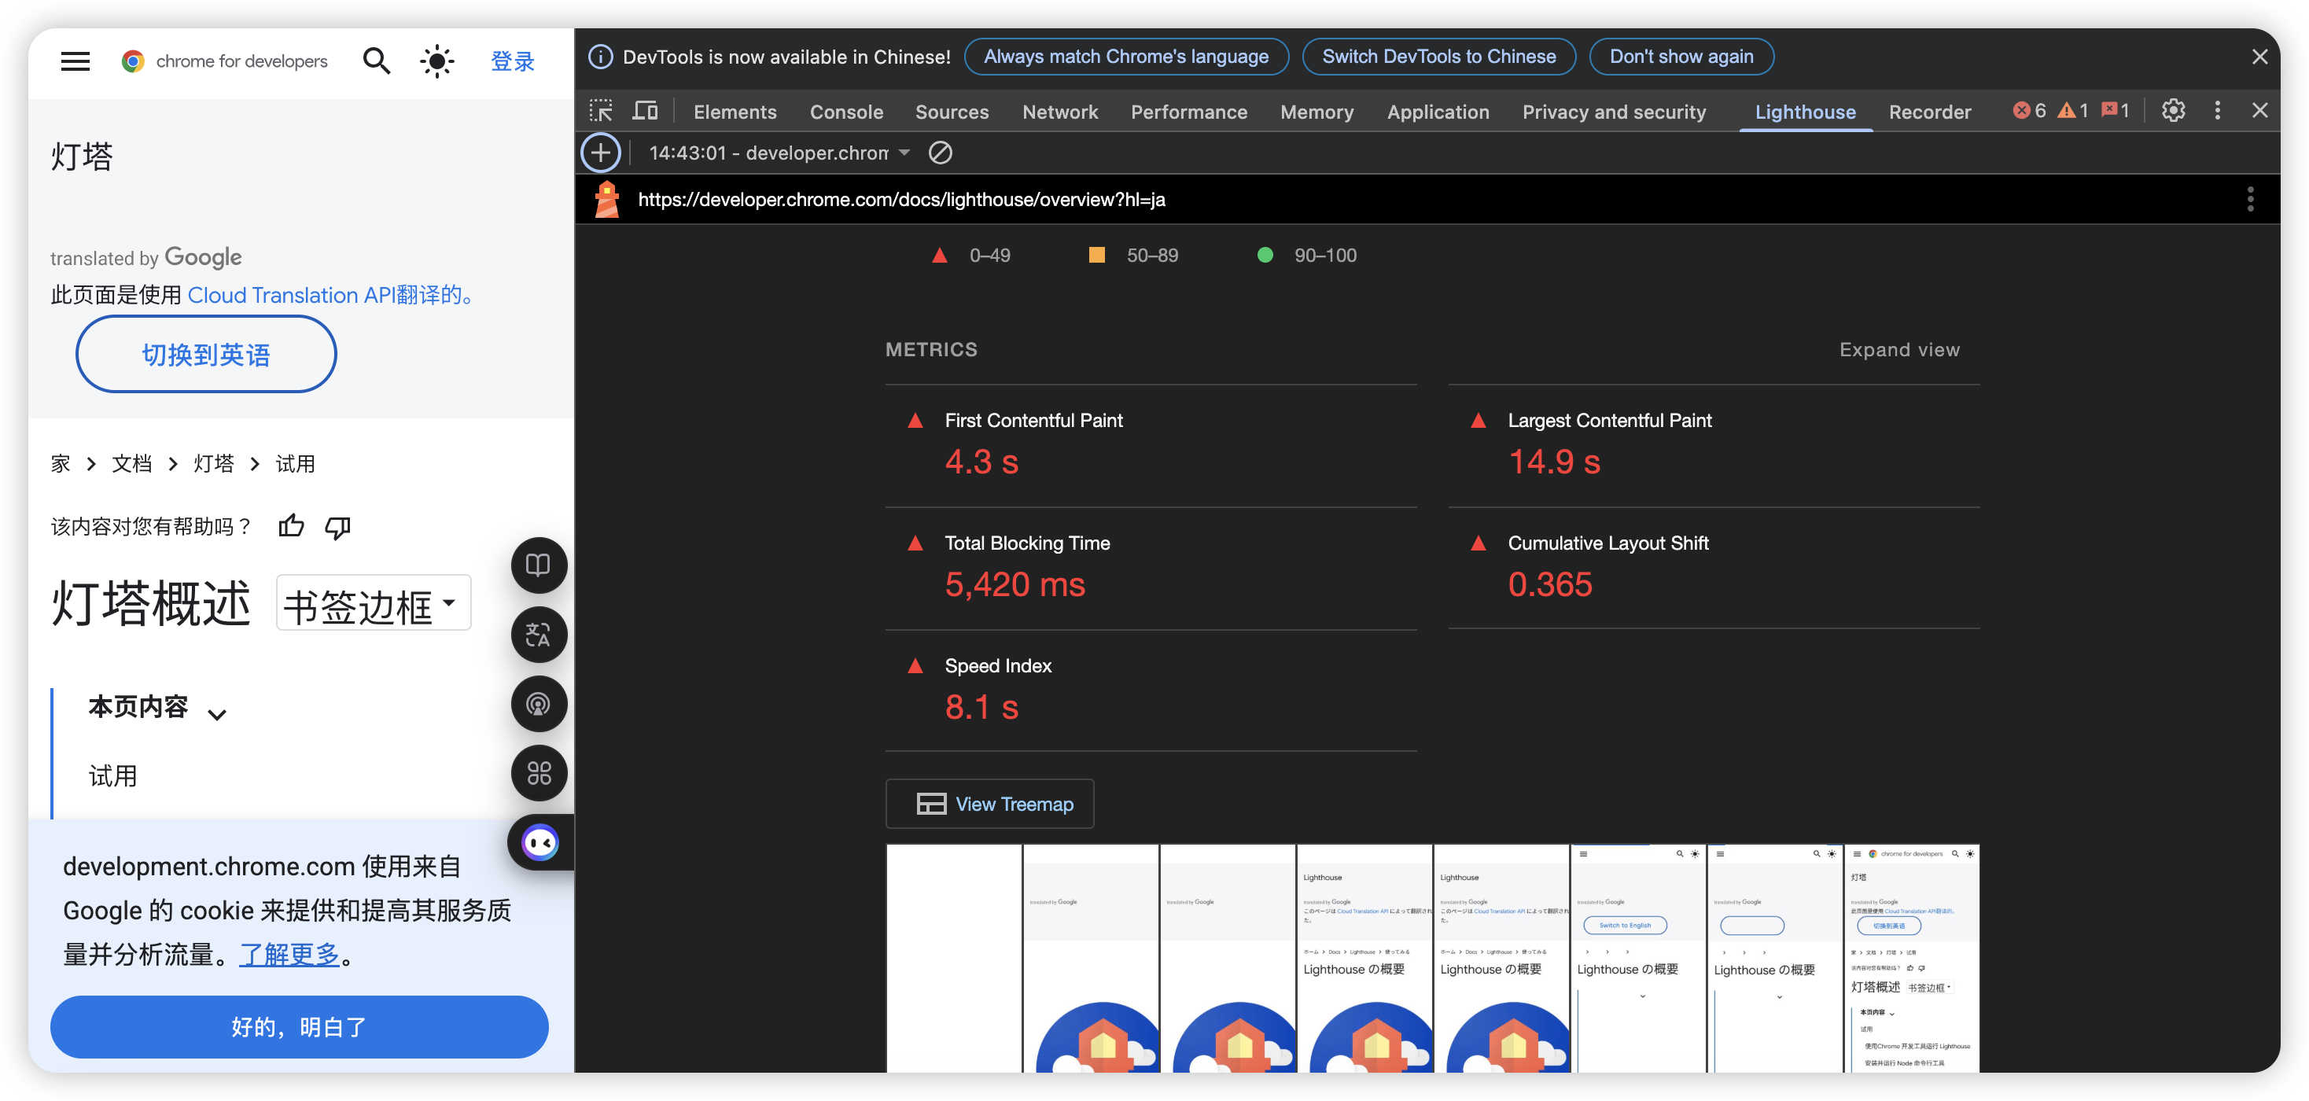Switch to the Sources tab
The height and width of the screenshot is (1101, 2309).
point(951,112)
